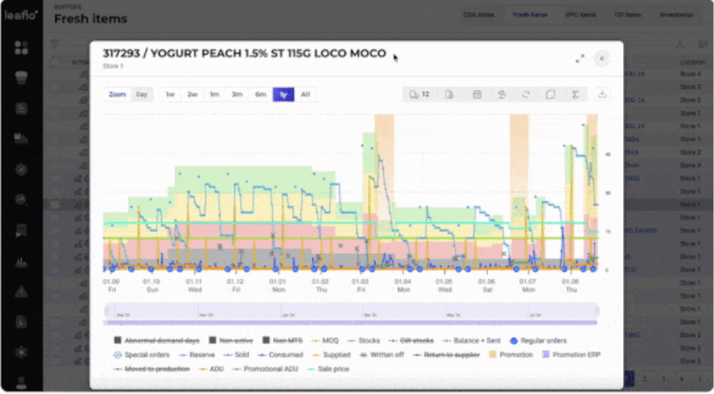Click the warning triangle icon in sidebar

pyautogui.click(x=21, y=292)
